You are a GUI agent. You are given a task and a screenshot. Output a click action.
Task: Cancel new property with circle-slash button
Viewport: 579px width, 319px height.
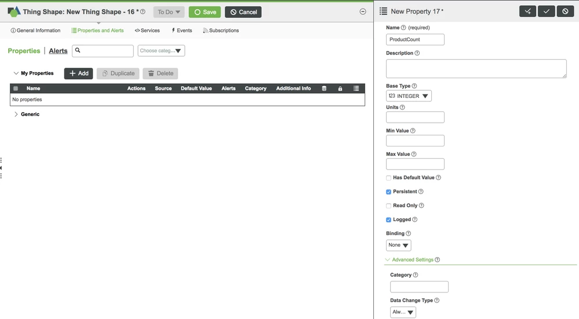[565, 12]
